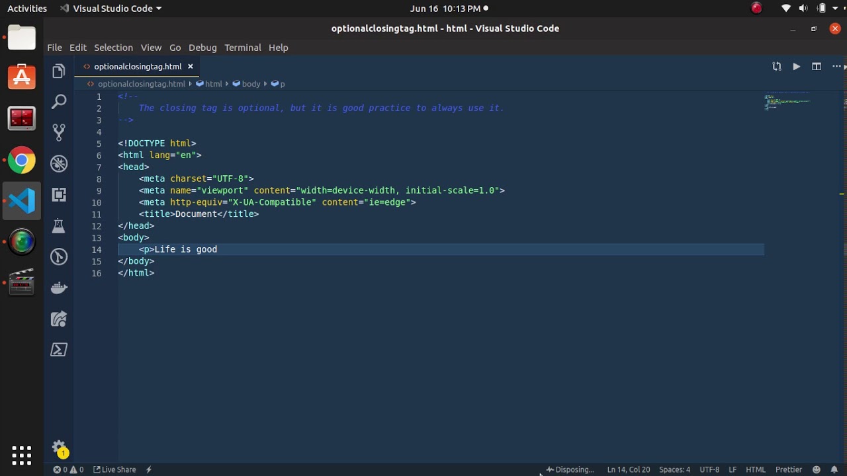The height and width of the screenshot is (476, 847).
Task: Open the editor More Actions ellipsis menu
Action: [x=836, y=67]
